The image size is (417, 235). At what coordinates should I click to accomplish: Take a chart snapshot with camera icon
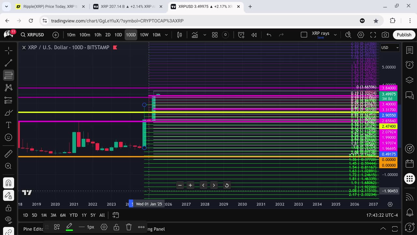(x=385, y=35)
